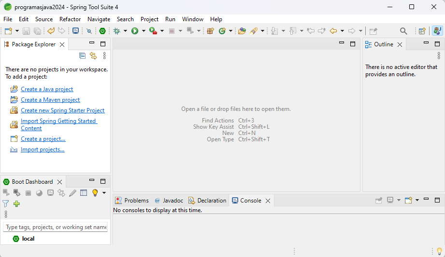Image resolution: width=445 pixels, height=257 pixels.
Task: Open Package Explorer view menu dots
Action: click(104, 56)
